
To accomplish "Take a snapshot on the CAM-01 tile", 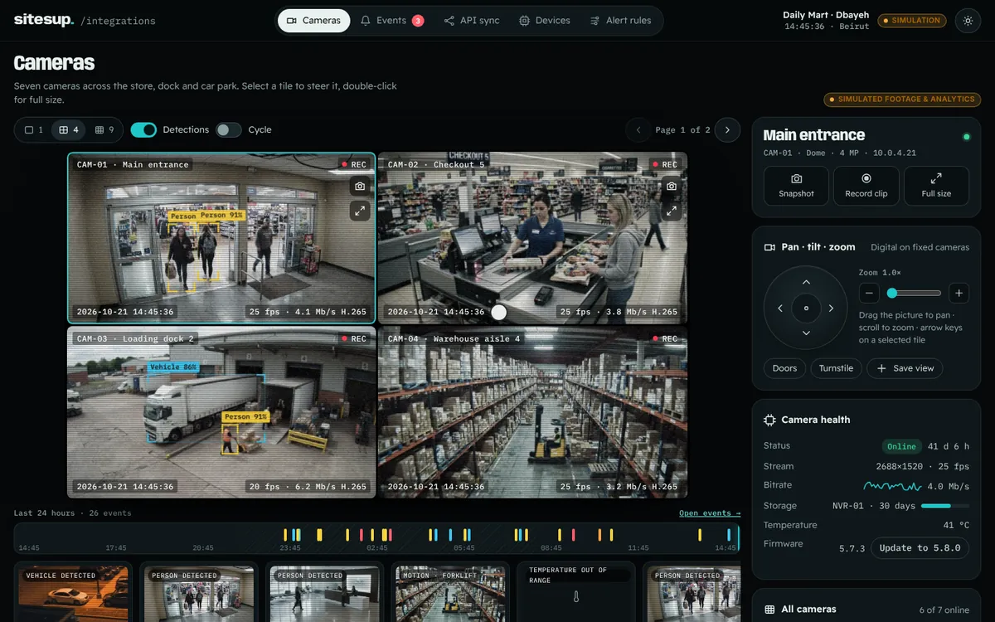I will click(x=360, y=187).
